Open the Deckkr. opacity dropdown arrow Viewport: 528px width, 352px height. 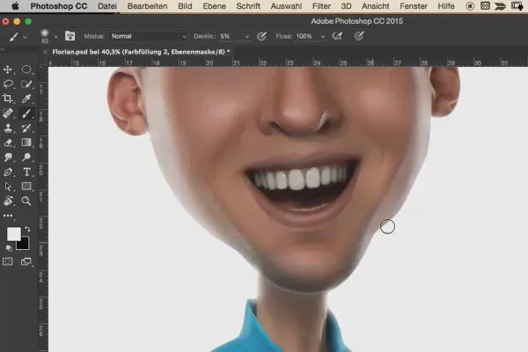pyautogui.click(x=246, y=37)
